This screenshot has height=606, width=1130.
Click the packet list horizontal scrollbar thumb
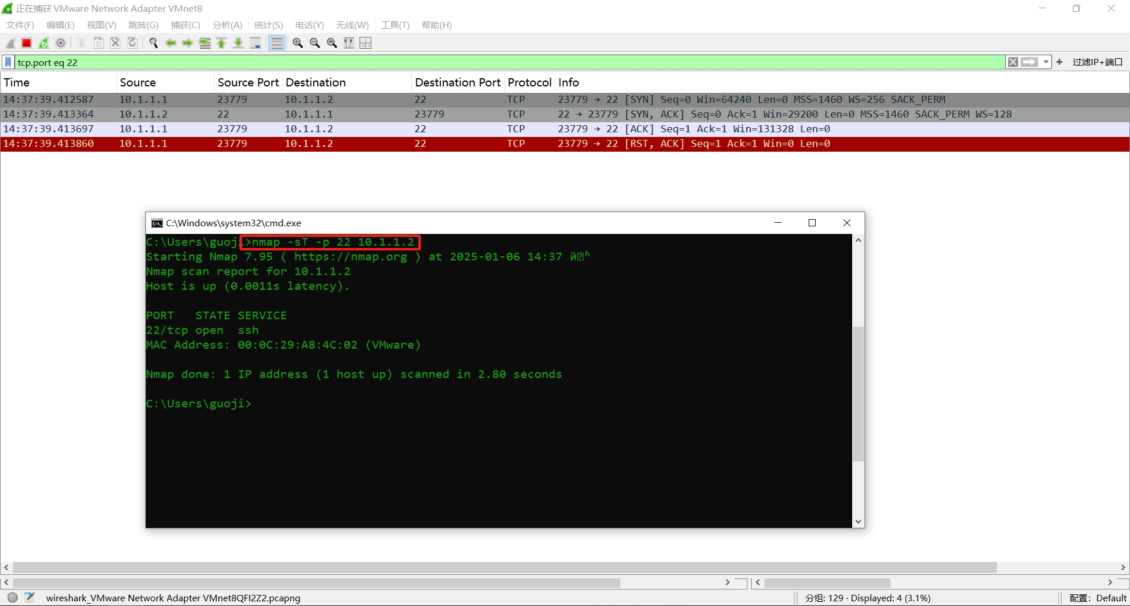[505, 568]
